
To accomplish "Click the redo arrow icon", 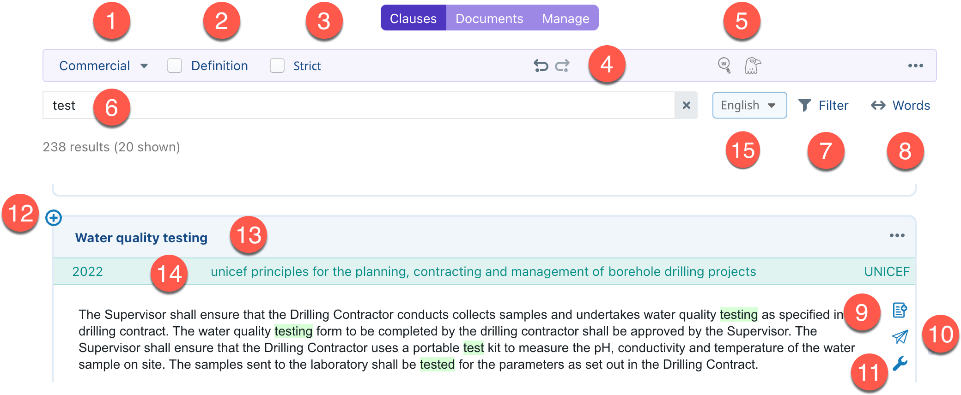I will pyautogui.click(x=562, y=66).
